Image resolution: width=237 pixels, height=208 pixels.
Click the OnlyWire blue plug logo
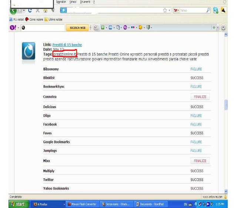pos(29,51)
